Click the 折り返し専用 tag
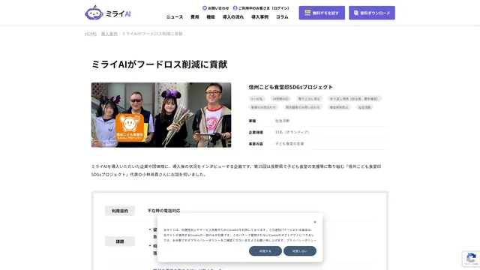The height and width of the screenshot is (270, 480). (354, 98)
